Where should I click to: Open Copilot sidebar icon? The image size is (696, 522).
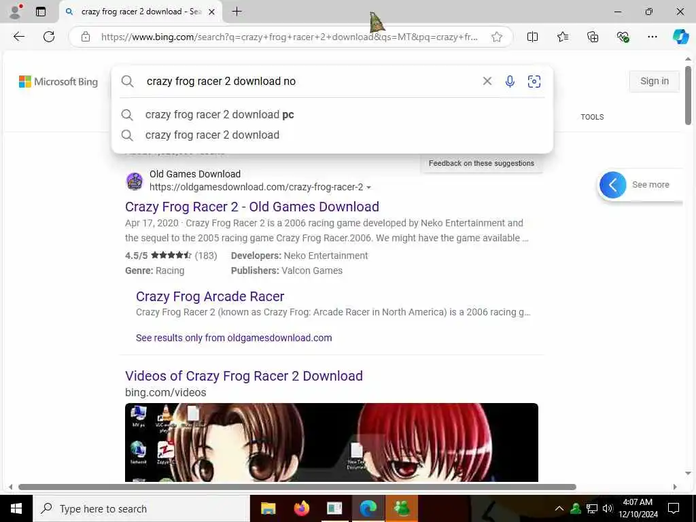click(680, 37)
